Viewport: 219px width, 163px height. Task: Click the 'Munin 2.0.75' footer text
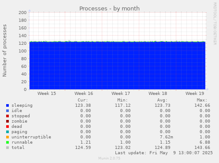point(109,158)
